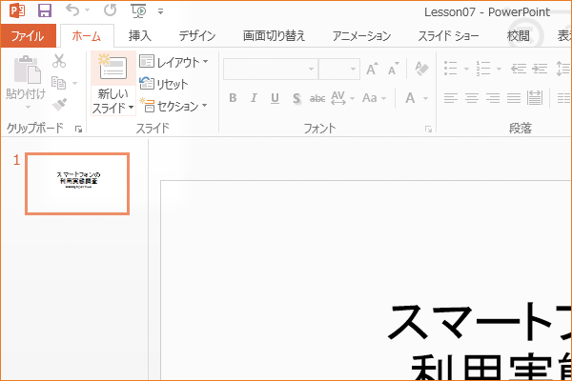This screenshot has width=572, height=381.
Task: Select the ホーム ribbon tab
Action: pyautogui.click(x=87, y=36)
